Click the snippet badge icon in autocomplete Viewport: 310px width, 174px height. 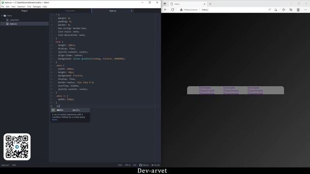53,110
